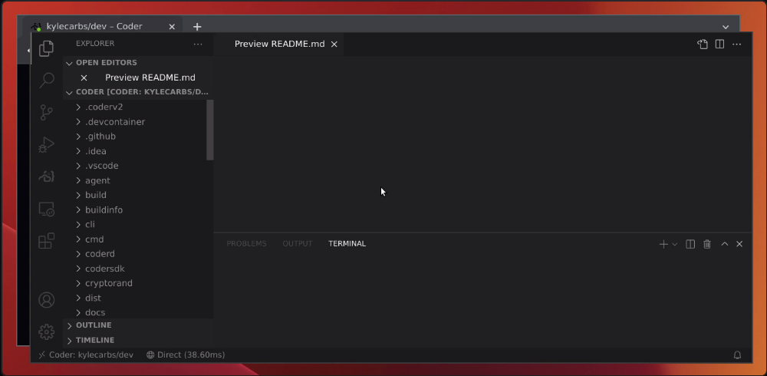Click the remote indicator Coder: kylecarbs/dev
Screen dimensions: 767x376
coord(86,355)
